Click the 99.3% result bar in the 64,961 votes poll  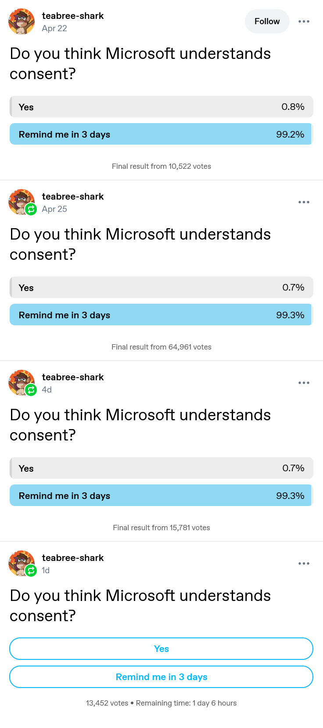tap(161, 315)
